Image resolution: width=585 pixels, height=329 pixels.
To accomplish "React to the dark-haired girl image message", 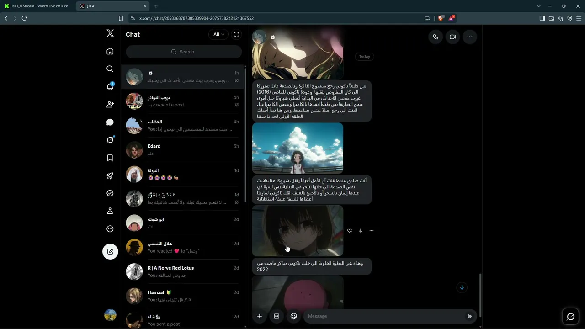I will tap(350, 231).
